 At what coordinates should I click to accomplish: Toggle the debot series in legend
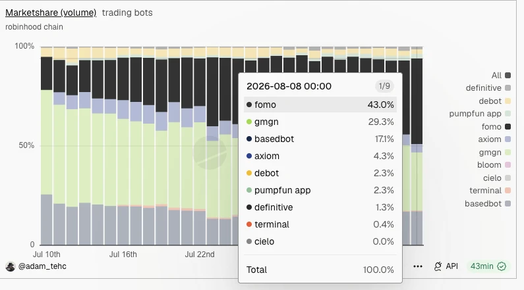click(494, 101)
